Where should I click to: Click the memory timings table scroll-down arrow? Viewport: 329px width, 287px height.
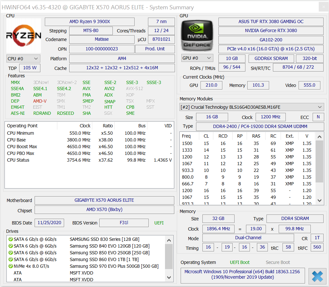(x=319, y=200)
